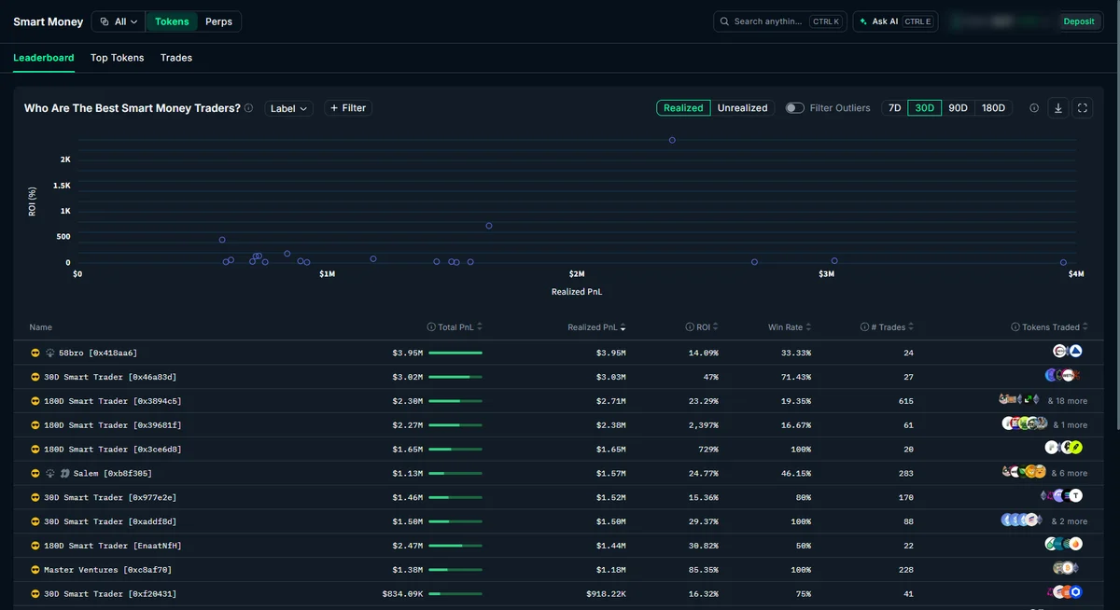Set timeframe to 90D
The width and height of the screenshot is (1120, 610).
point(958,108)
